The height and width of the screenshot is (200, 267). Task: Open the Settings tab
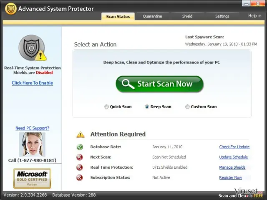[222, 16]
